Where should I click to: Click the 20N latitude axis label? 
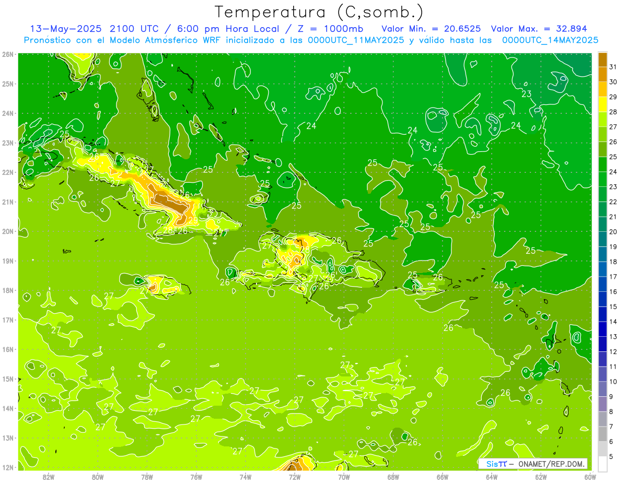coord(8,231)
